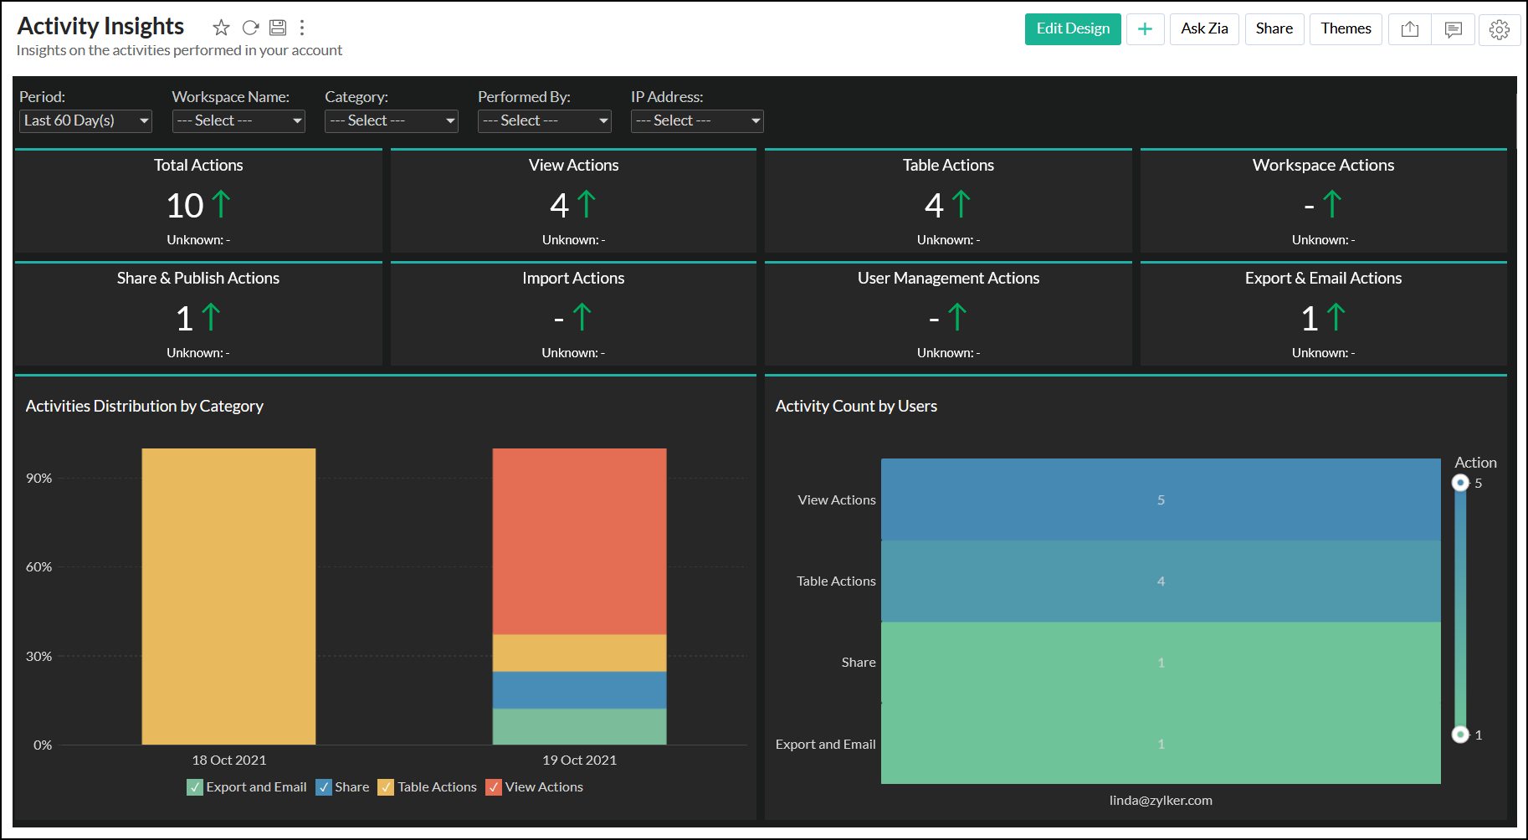Image resolution: width=1528 pixels, height=840 pixels.
Task: Mark dashboard as favorite with star icon
Action: coord(221,28)
